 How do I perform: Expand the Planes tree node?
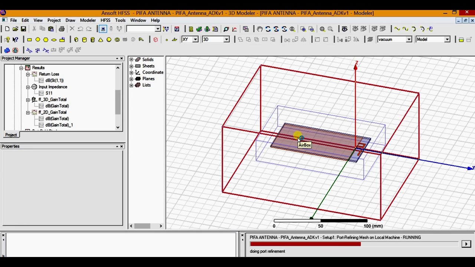(131, 79)
